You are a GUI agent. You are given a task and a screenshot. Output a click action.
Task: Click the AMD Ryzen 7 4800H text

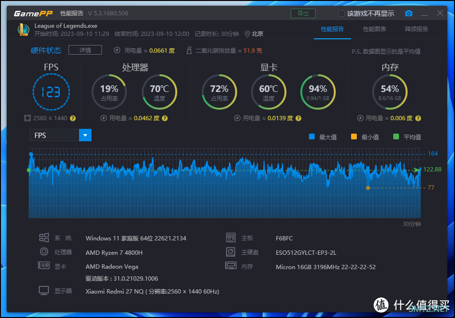tap(114, 252)
